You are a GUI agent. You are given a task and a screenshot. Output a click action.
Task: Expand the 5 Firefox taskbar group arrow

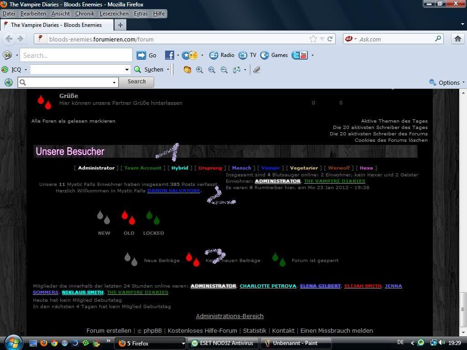(x=183, y=343)
